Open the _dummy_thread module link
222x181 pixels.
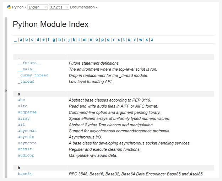click(x=33, y=75)
